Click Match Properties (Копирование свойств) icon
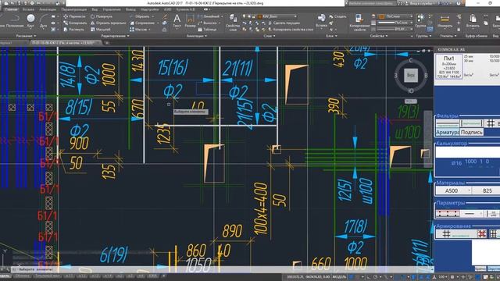 coord(359,23)
